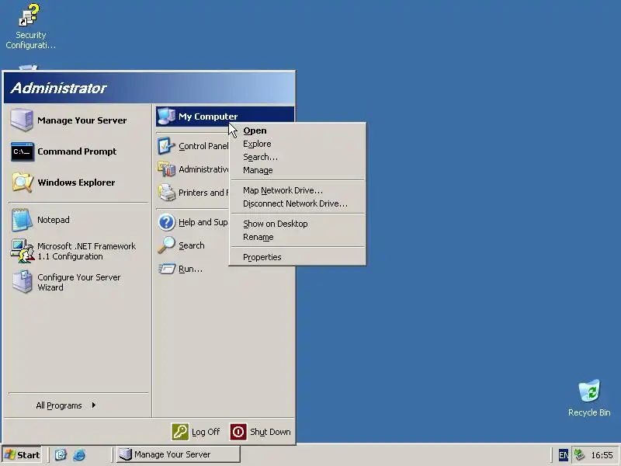The image size is (621, 466).
Task: Choose Open in the context menu
Action: click(x=297, y=130)
